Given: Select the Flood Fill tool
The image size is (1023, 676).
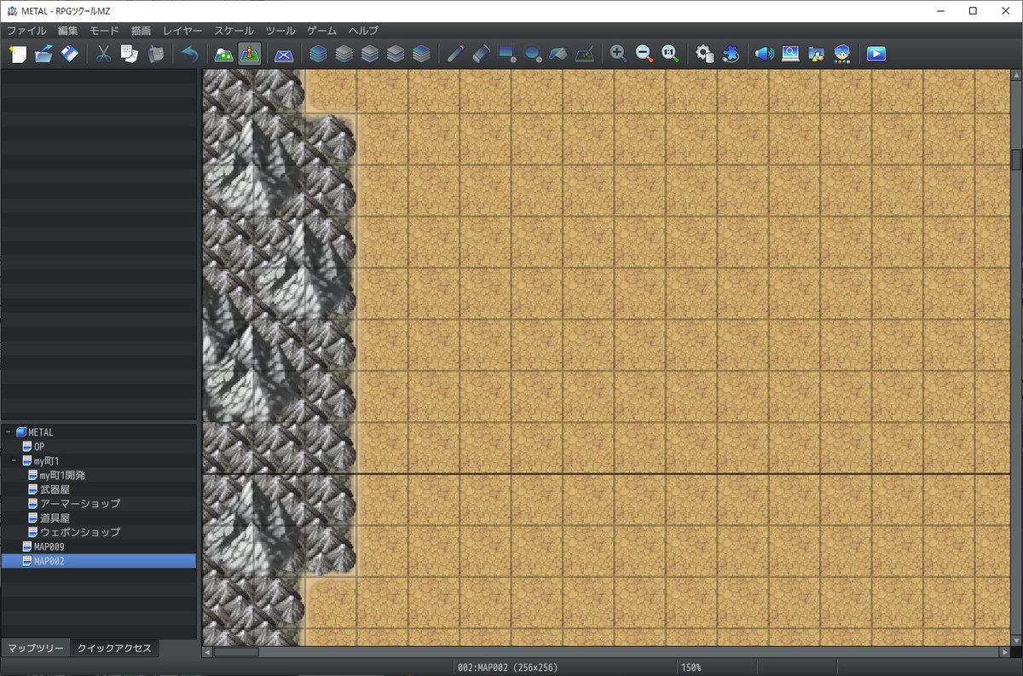Looking at the screenshot, I should tap(558, 54).
